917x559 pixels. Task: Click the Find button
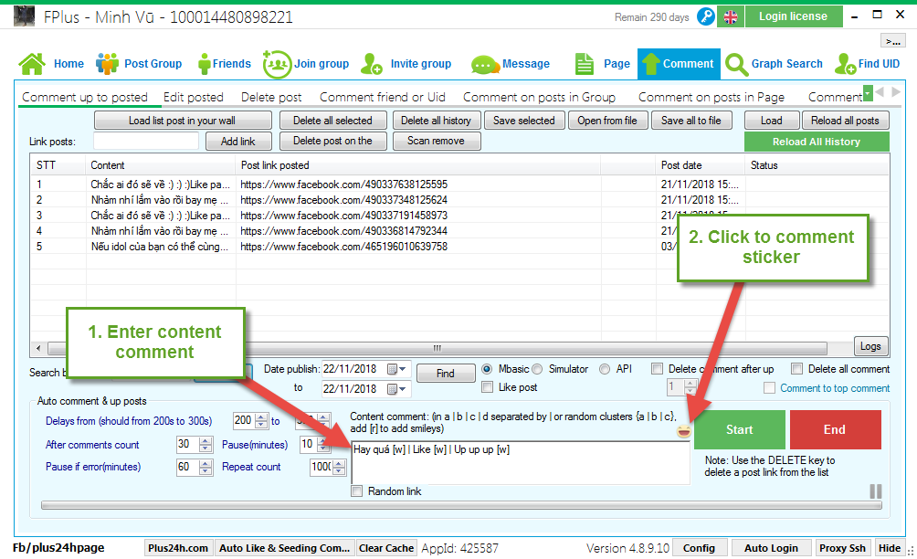pyautogui.click(x=445, y=373)
